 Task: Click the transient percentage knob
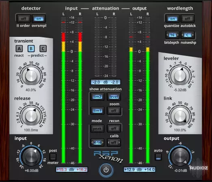point(31,75)
